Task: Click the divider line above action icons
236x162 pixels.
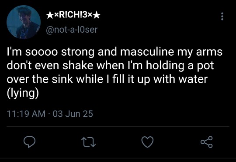Action: (x=118, y=126)
